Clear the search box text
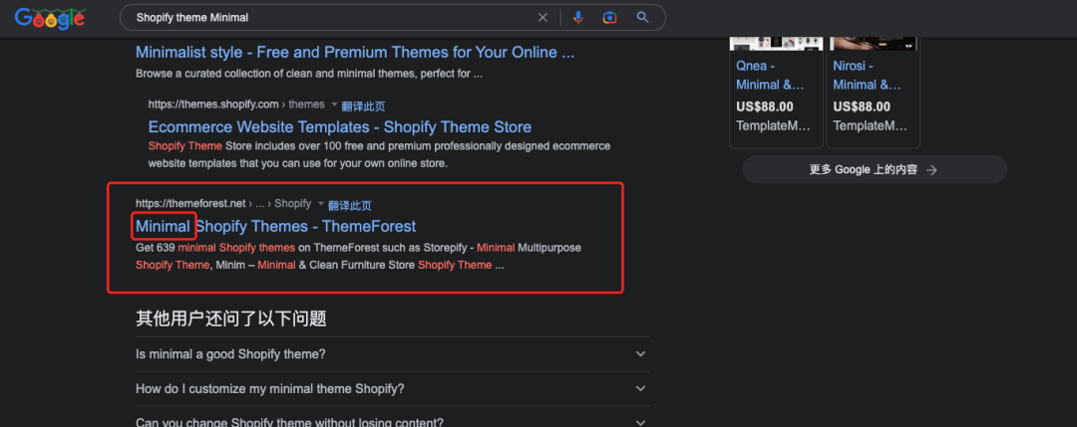Viewport: 1077px width, 427px height. [542, 18]
